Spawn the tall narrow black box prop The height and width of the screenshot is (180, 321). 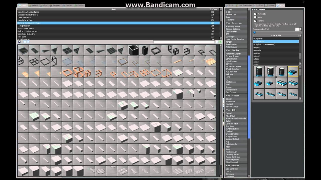coord(144,50)
